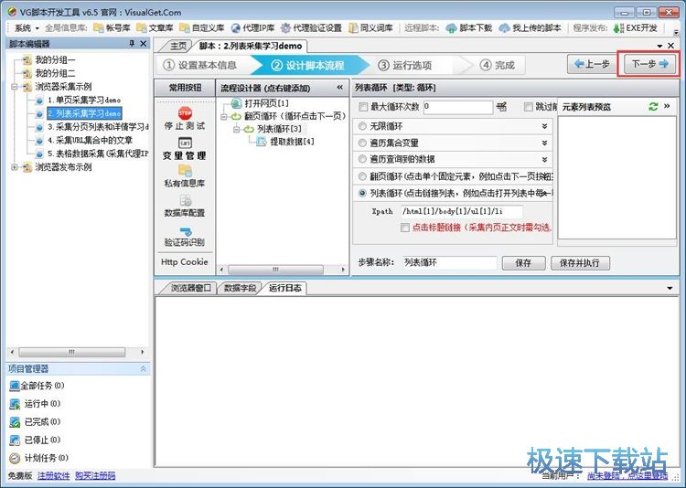Show 运行中 (0) running tasks
This screenshot has width=686, height=488.
coord(35,404)
